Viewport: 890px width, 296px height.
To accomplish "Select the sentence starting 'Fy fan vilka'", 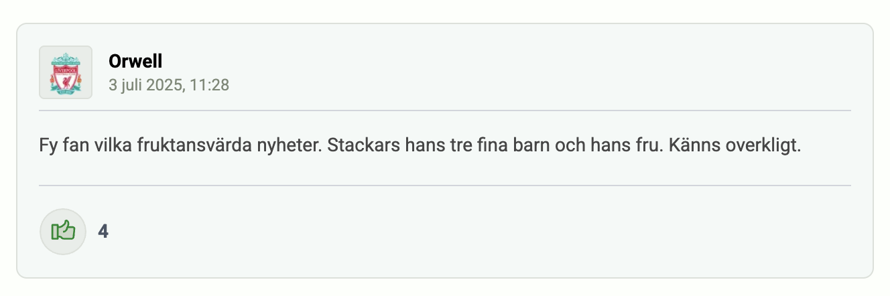I will pos(182,145).
